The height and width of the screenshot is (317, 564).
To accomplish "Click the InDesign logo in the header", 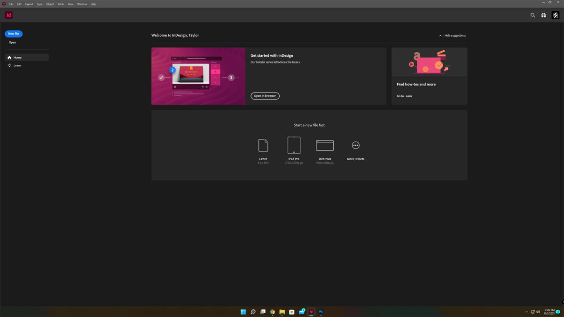I will (8, 15).
